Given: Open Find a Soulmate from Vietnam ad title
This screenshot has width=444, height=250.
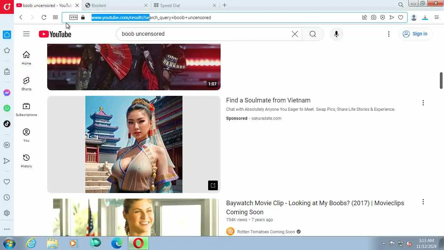Looking at the screenshot, I should pos(268,100).
